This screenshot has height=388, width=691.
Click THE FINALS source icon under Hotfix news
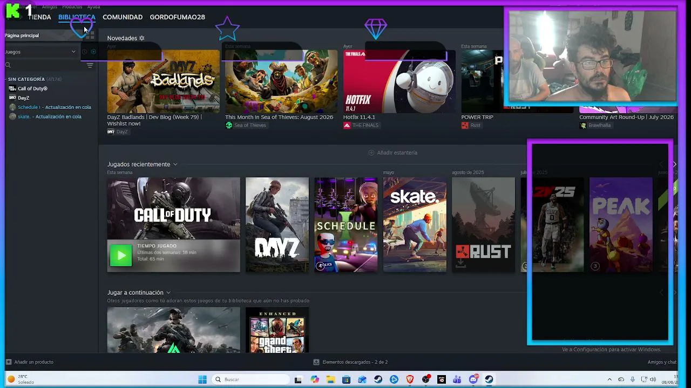347,126
